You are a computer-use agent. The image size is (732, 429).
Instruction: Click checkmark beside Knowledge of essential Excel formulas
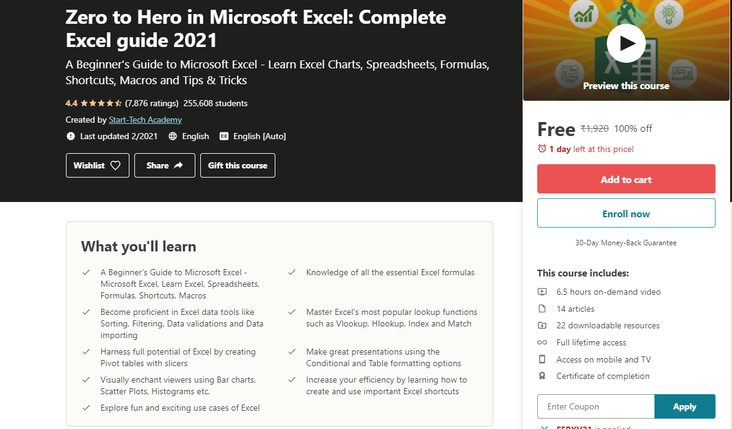pos(292,272)
